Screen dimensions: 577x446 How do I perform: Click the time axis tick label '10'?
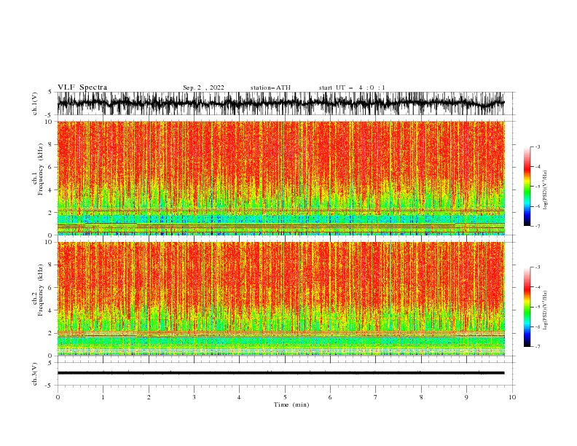click(512, 397)
